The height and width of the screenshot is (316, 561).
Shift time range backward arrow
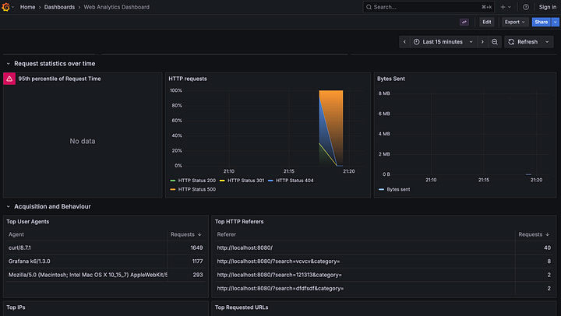click(x=404, y=42)
